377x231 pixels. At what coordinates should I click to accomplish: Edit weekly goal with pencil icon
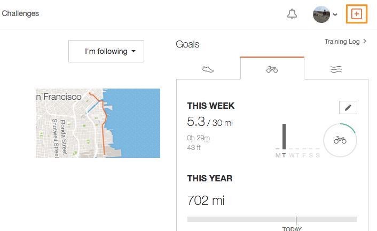coord(348,107)
